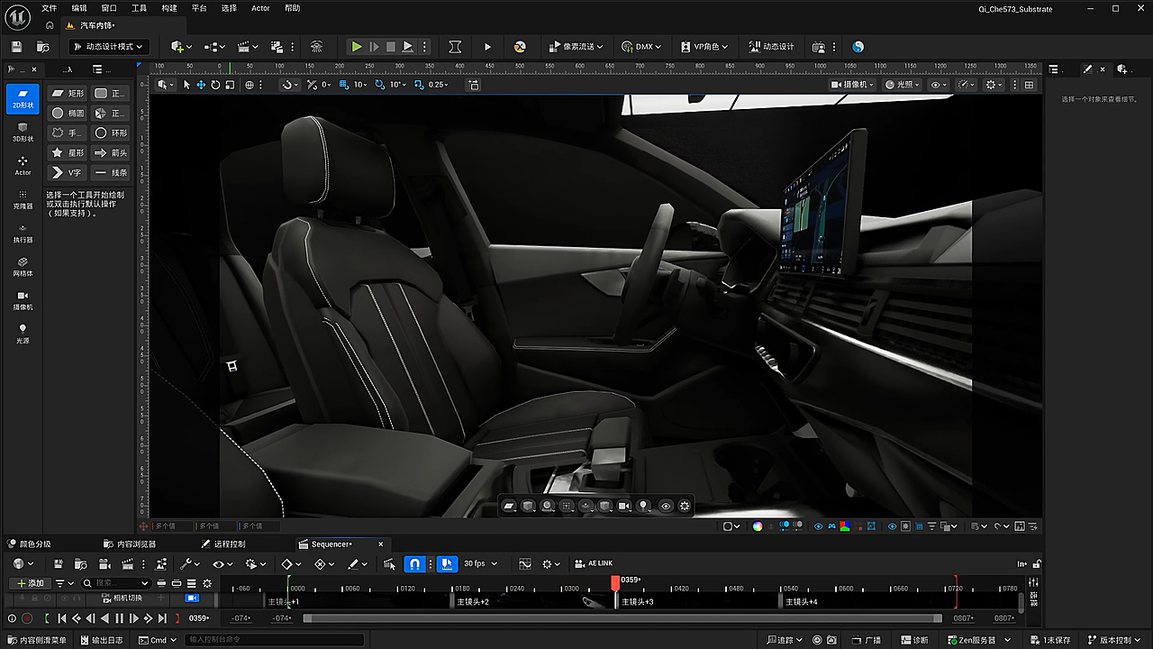Open the DMX dropdown menu
Image resolution: width=1153 pixels, height=649 pixels.
641,46
